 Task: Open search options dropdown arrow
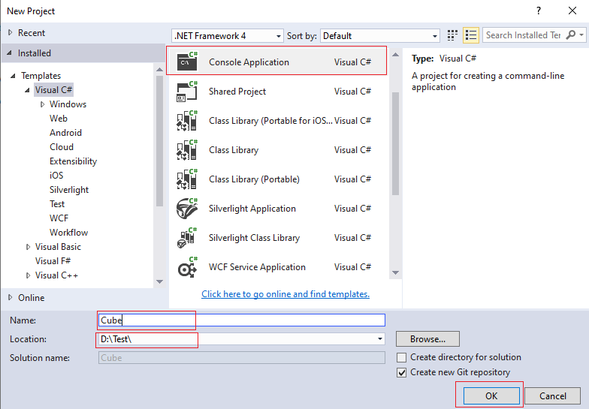click(581, 35)
